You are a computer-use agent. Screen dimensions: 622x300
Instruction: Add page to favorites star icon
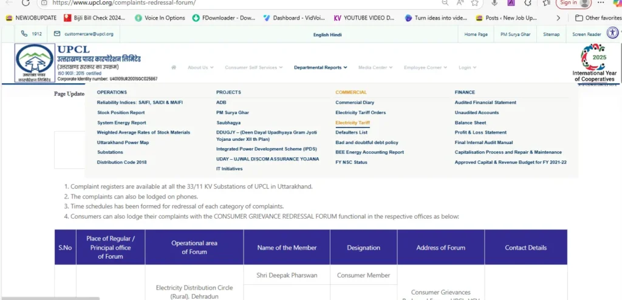point(475,3)
